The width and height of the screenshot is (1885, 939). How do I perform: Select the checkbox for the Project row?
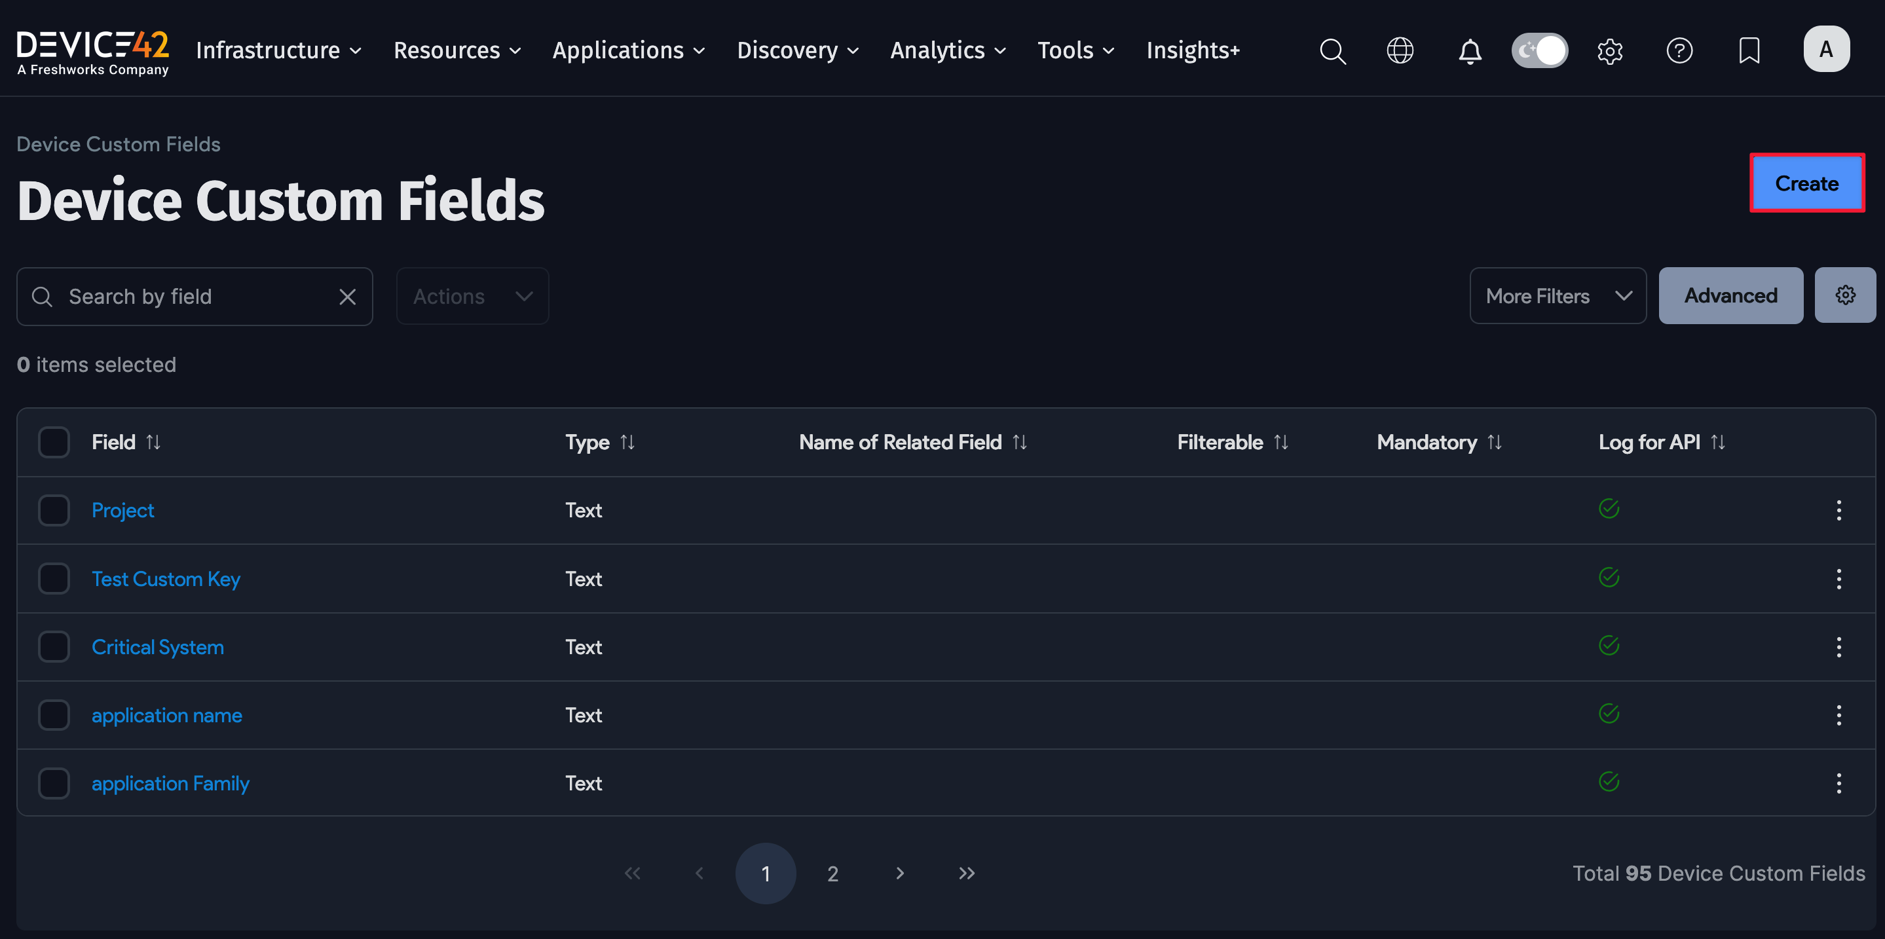pos(54,509)
